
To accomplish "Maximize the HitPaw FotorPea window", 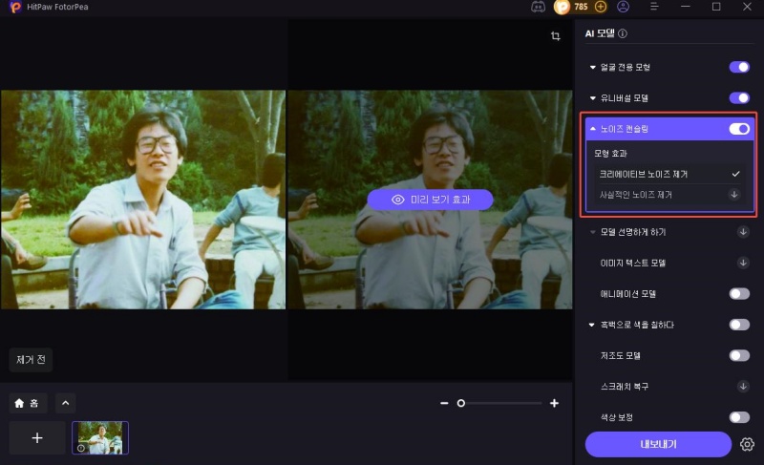I will pos(716,7).
